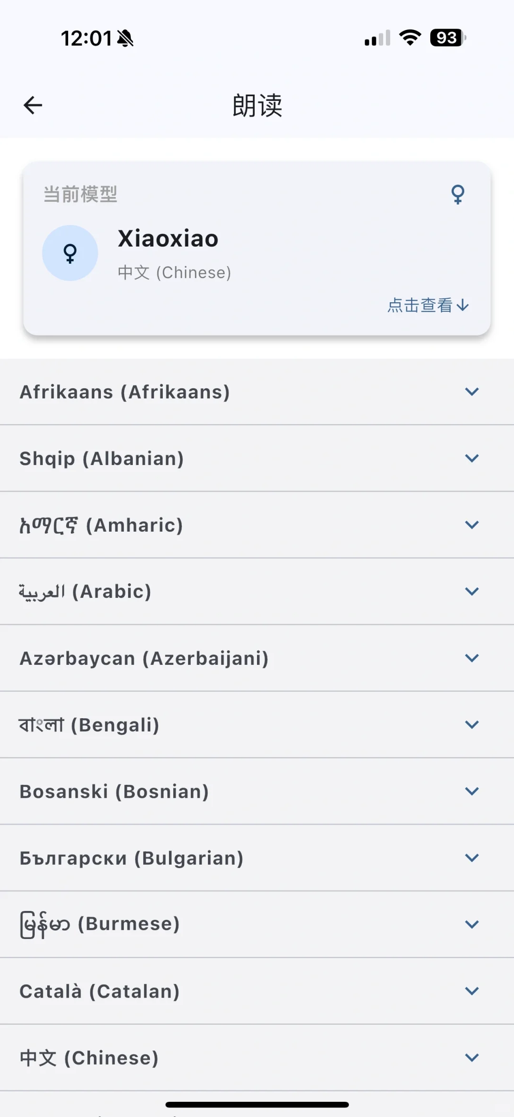Expand the 中文 (Chinese) list row

pyautogui.click(x=257, y=1058)
